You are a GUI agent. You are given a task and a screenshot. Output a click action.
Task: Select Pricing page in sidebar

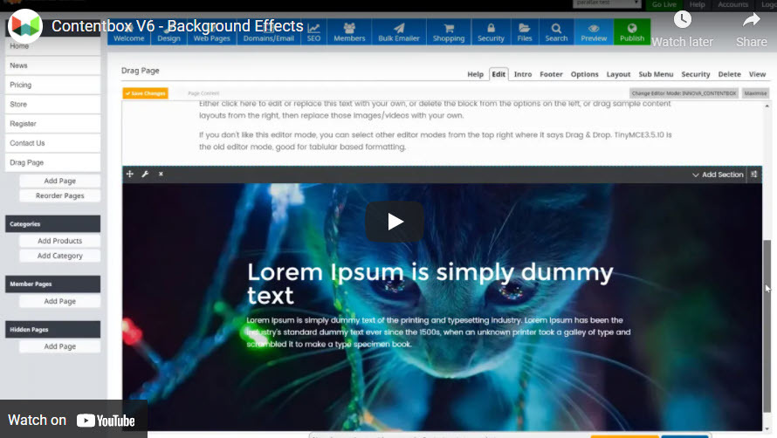tap(52, 85)
